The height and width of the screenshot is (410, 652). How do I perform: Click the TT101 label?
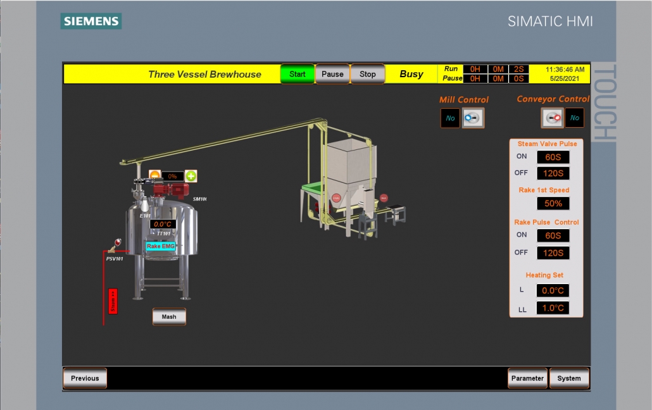[x=163, y=233]
